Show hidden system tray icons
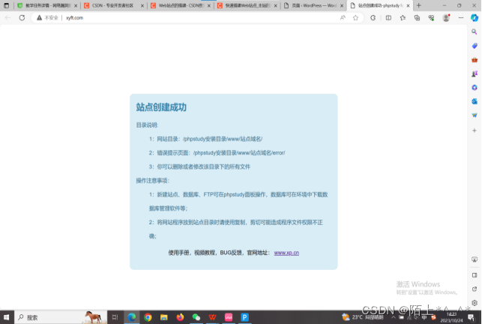The width and height of the screenshot is (482, 324). [x=393, y=317]
